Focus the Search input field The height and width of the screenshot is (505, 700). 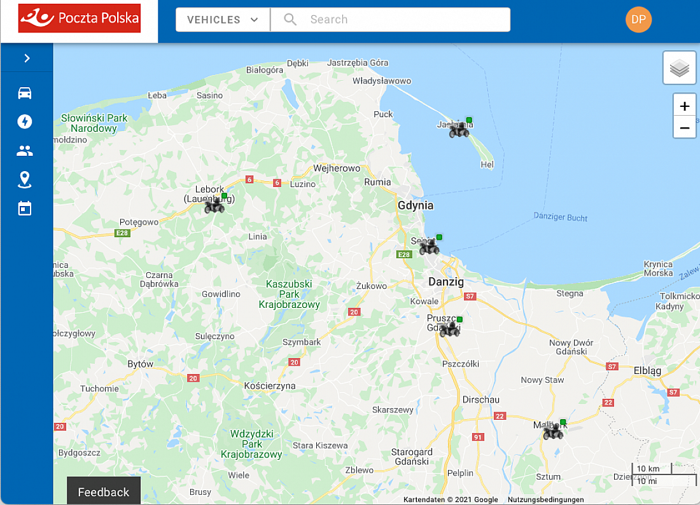407,20
